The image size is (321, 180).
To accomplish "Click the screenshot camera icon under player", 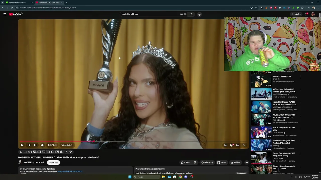I will pos(62,152).
